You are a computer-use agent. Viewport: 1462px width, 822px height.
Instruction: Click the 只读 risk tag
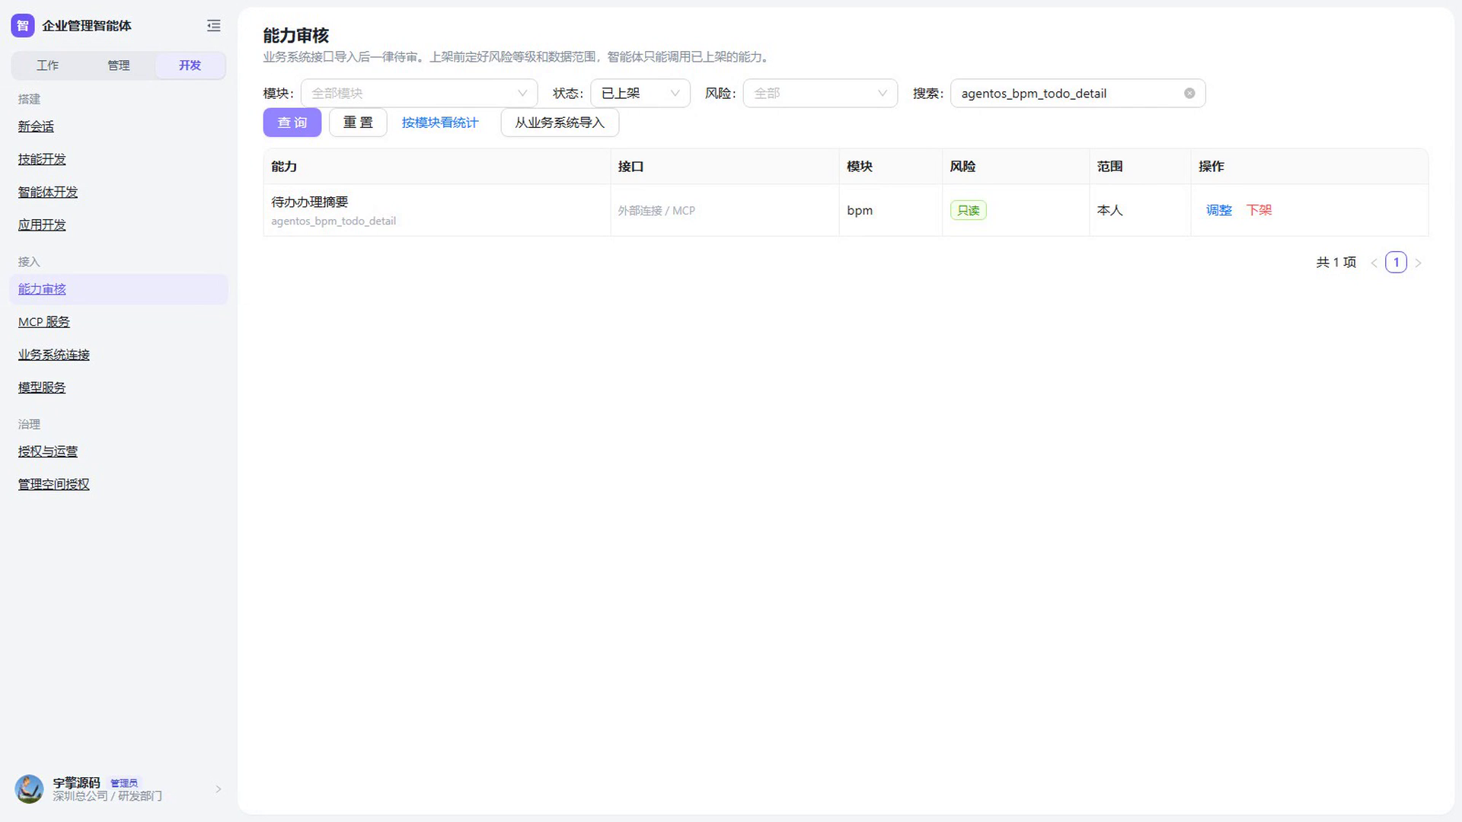[x=968, y=211]
